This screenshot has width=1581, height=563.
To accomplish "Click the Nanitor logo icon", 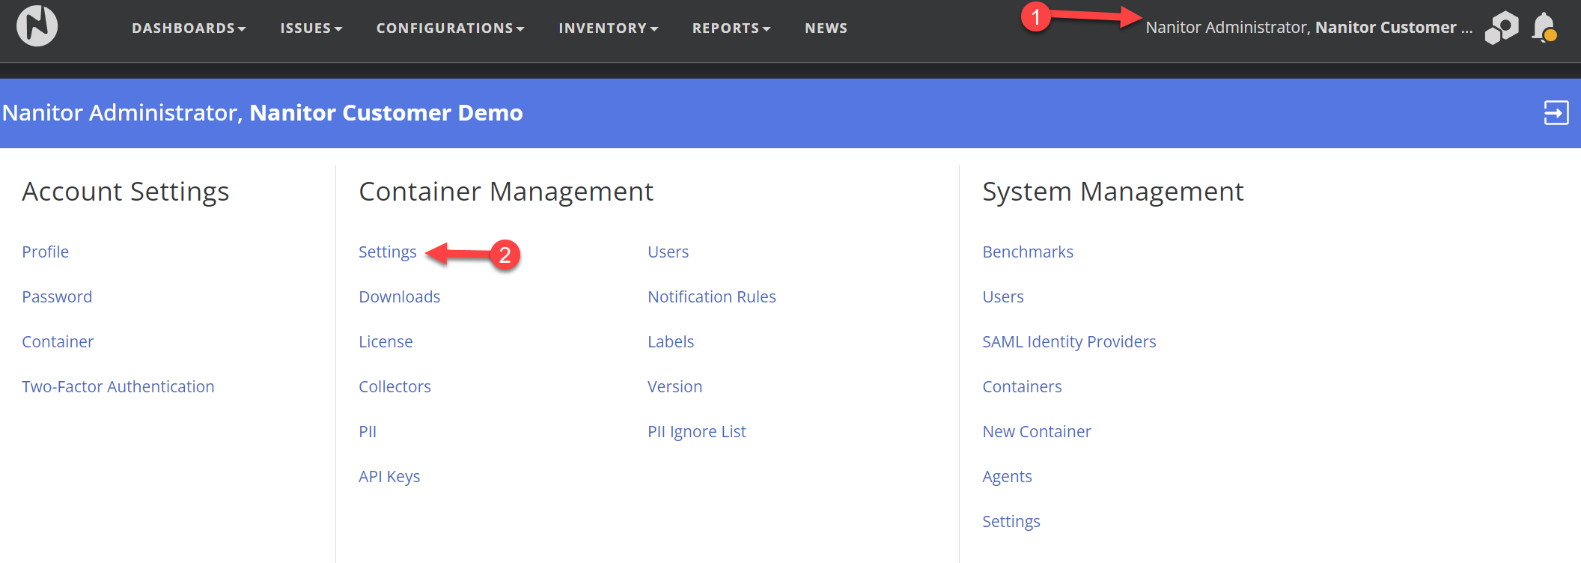I will [37, 27].
